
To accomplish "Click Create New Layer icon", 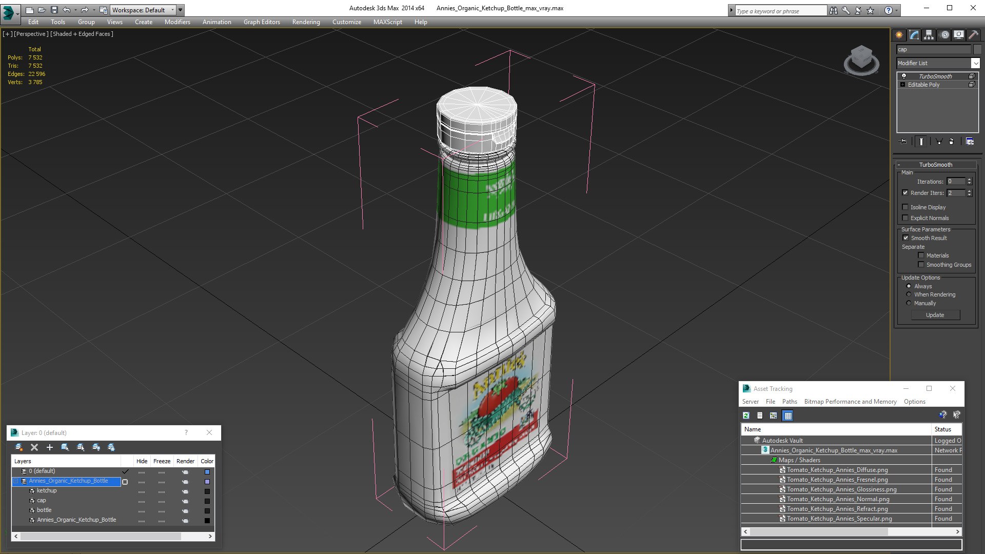I will tap(19, 447).
